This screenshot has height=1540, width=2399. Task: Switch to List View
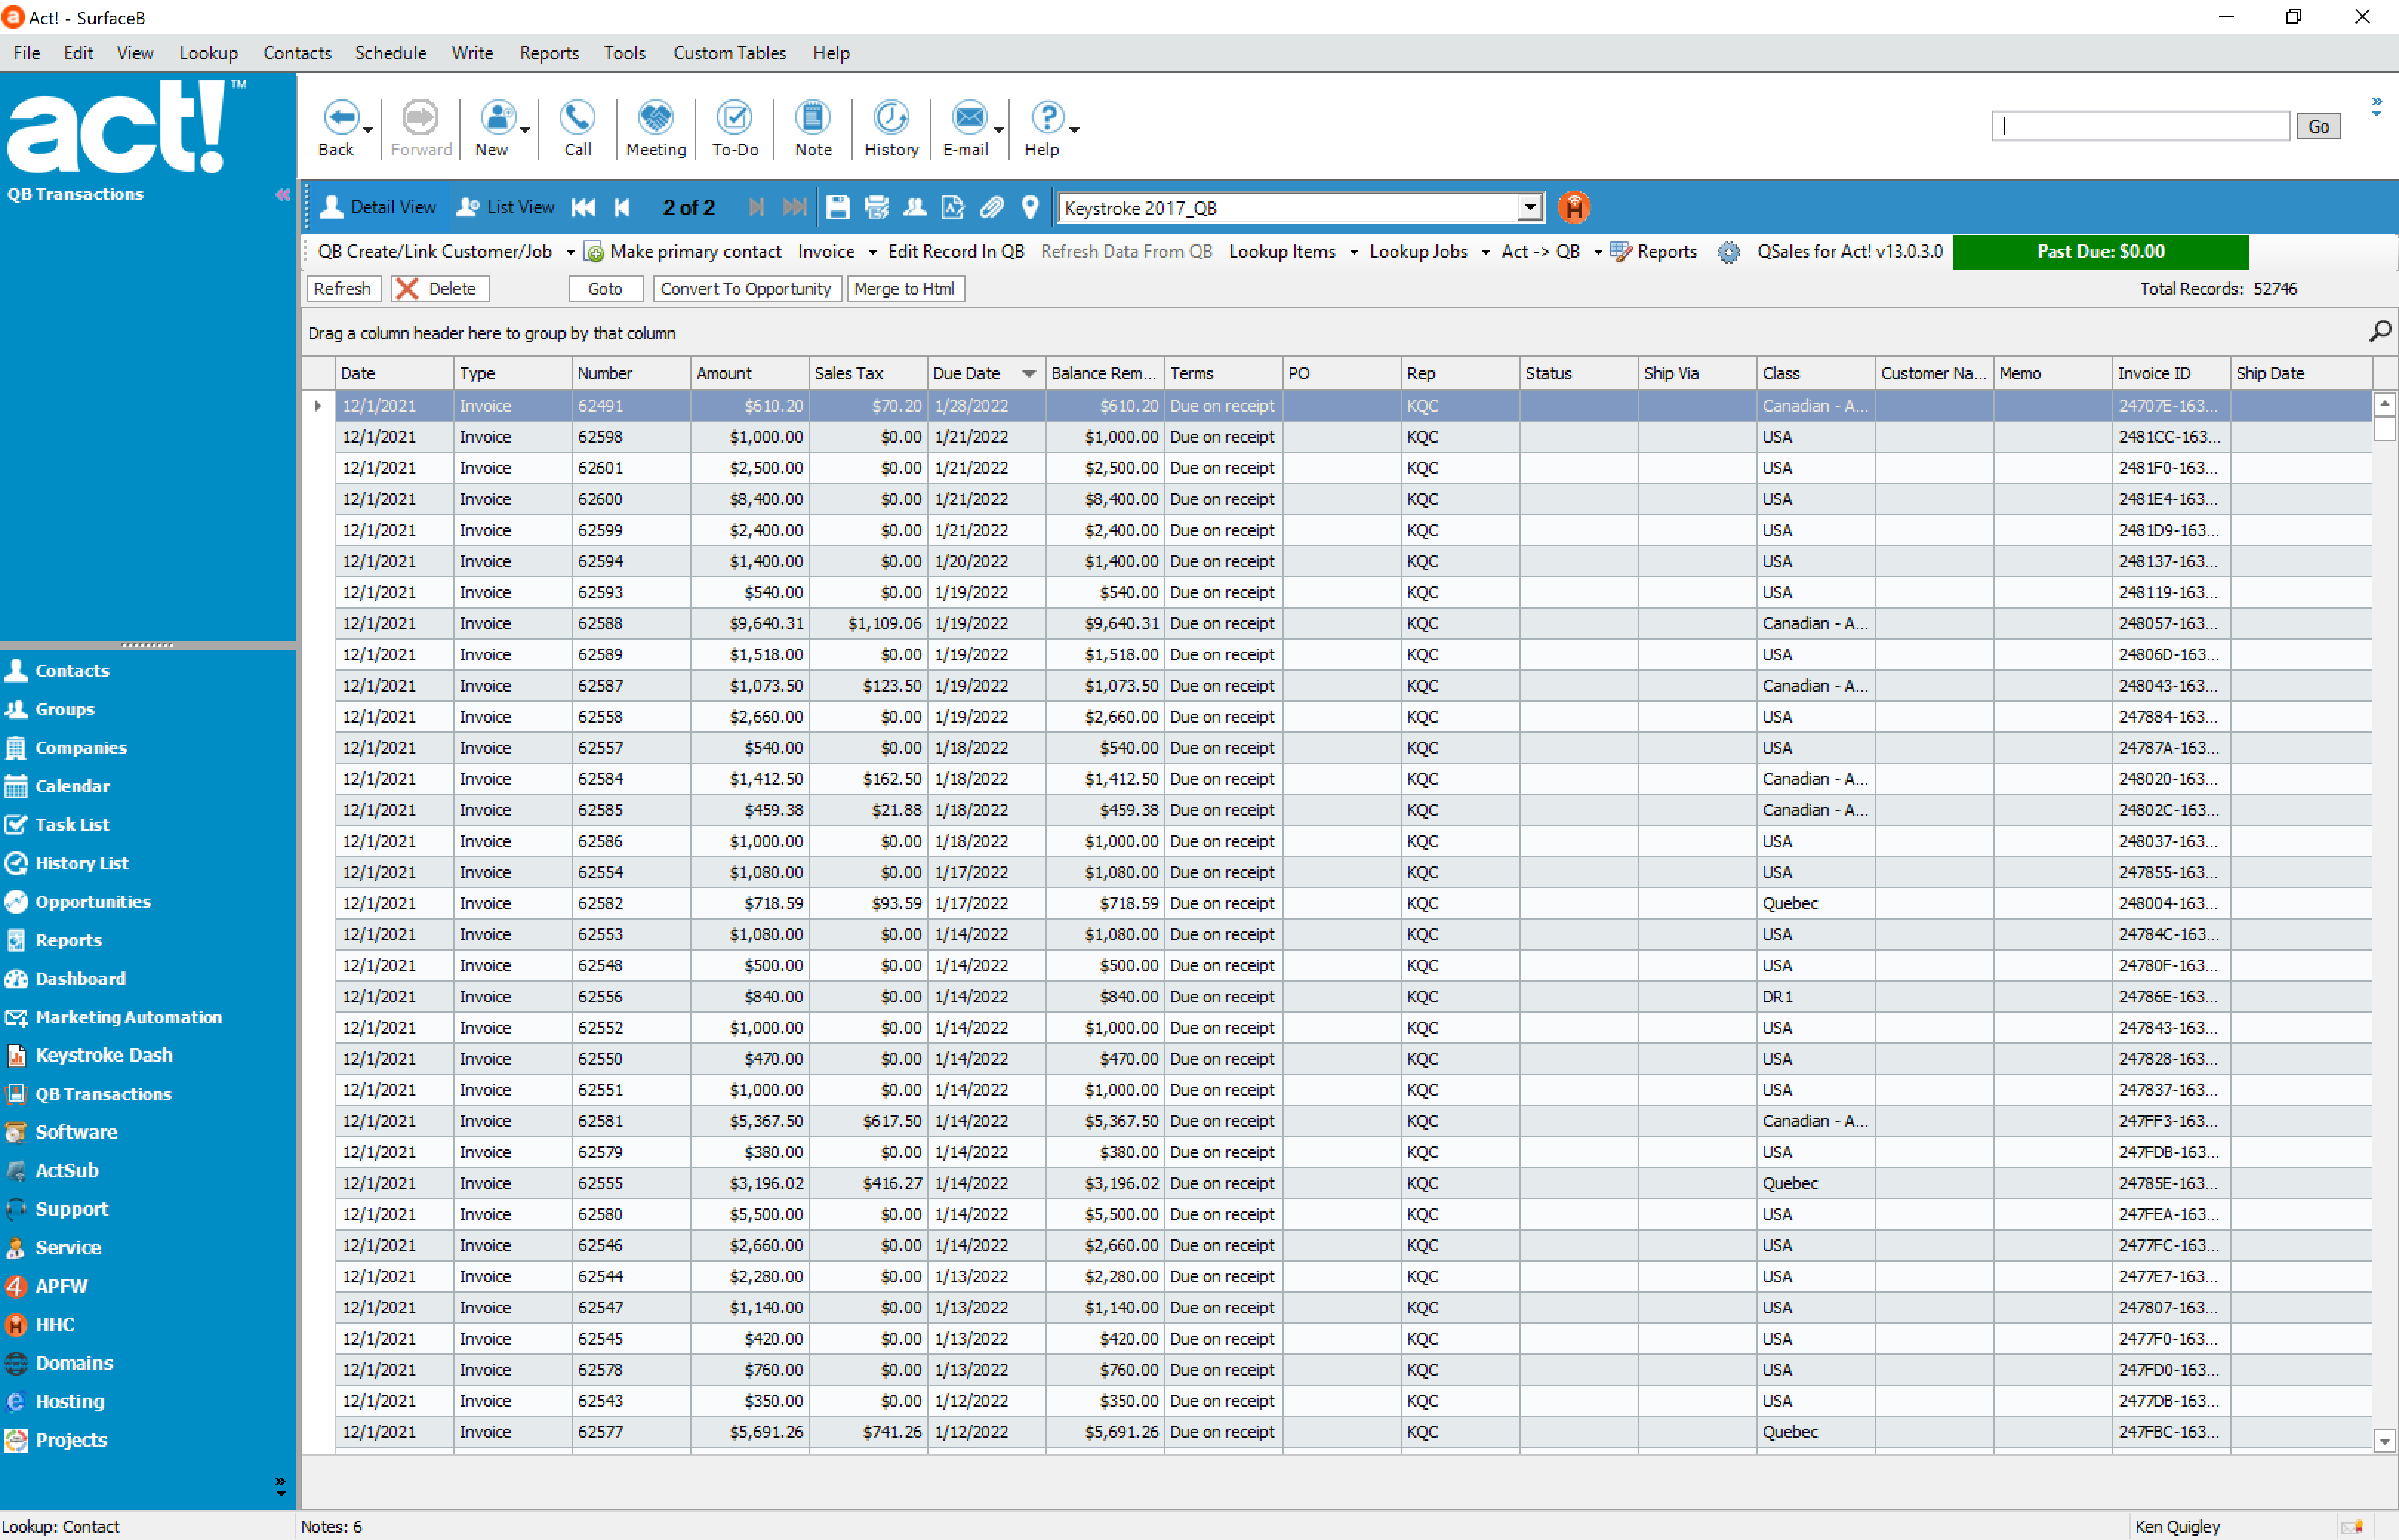505,207
